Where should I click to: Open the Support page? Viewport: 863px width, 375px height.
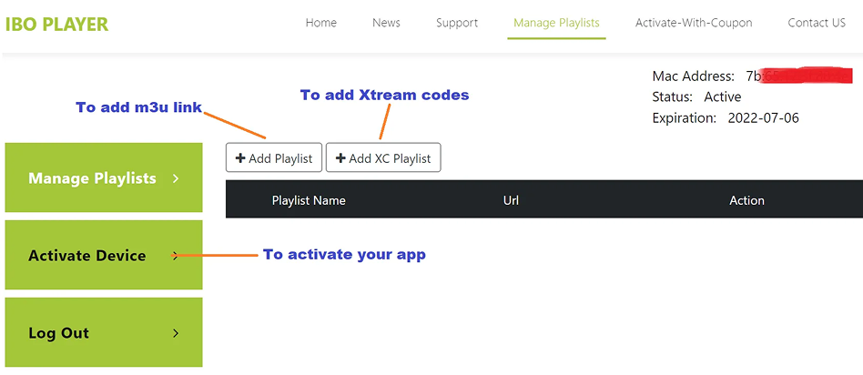(x=456, y=23)
